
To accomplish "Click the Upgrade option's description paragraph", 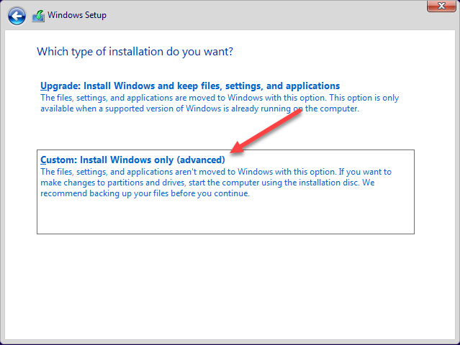I will click(x=216, y=103).
